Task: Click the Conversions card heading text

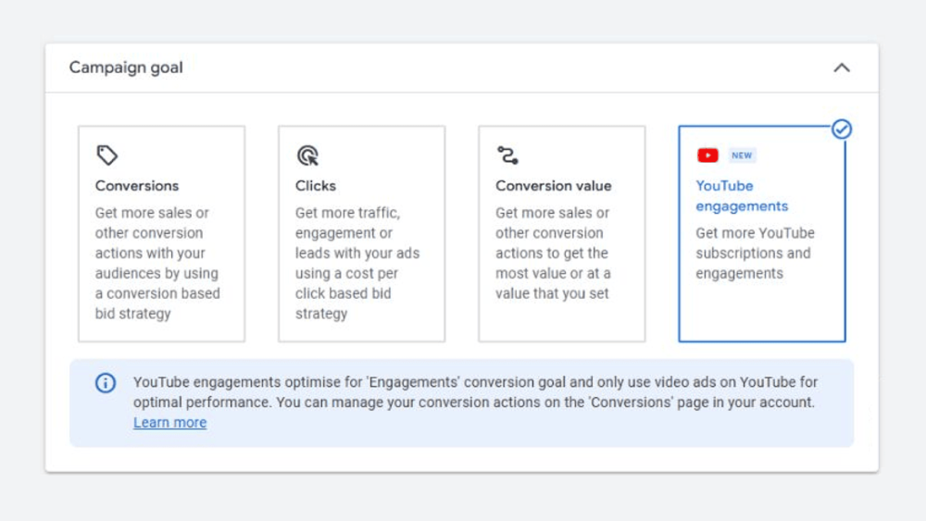Action: 137,186
